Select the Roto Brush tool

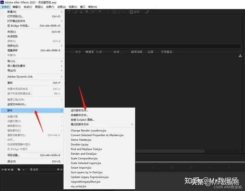pos(94,12)
